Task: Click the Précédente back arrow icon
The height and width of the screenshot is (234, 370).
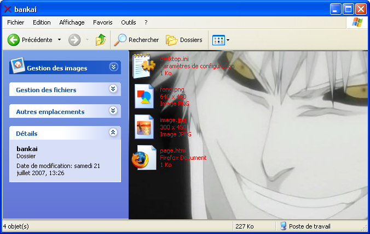Action: tap(14, 40)
